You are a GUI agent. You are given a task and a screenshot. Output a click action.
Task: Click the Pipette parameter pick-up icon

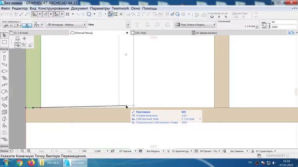[x=21, y=14]
